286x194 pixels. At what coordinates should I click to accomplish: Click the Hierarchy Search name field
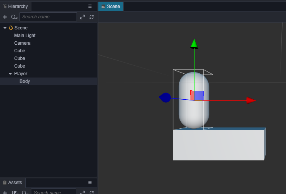coord(48,17)
